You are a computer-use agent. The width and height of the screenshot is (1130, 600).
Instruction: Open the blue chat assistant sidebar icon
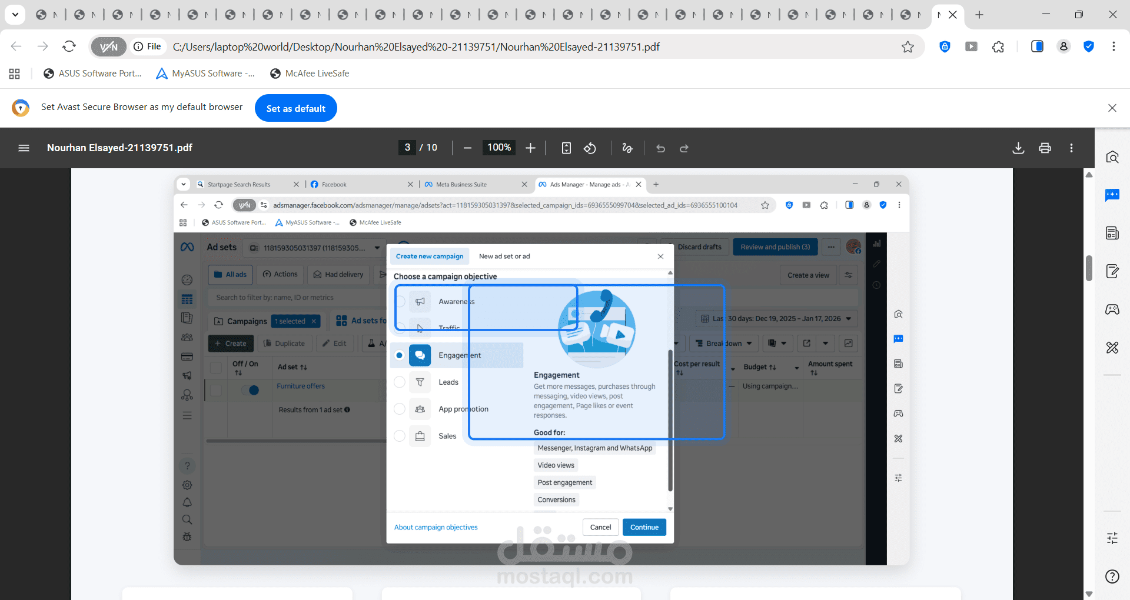tap(1112, 195)
